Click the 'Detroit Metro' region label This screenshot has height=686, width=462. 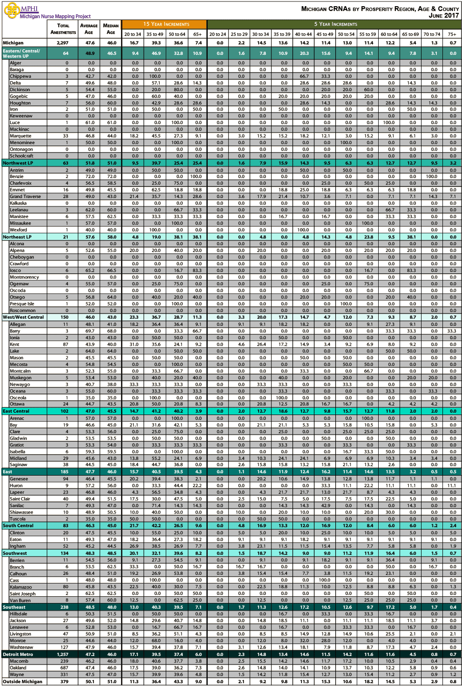pyautogui.click(x=18, y=654)
